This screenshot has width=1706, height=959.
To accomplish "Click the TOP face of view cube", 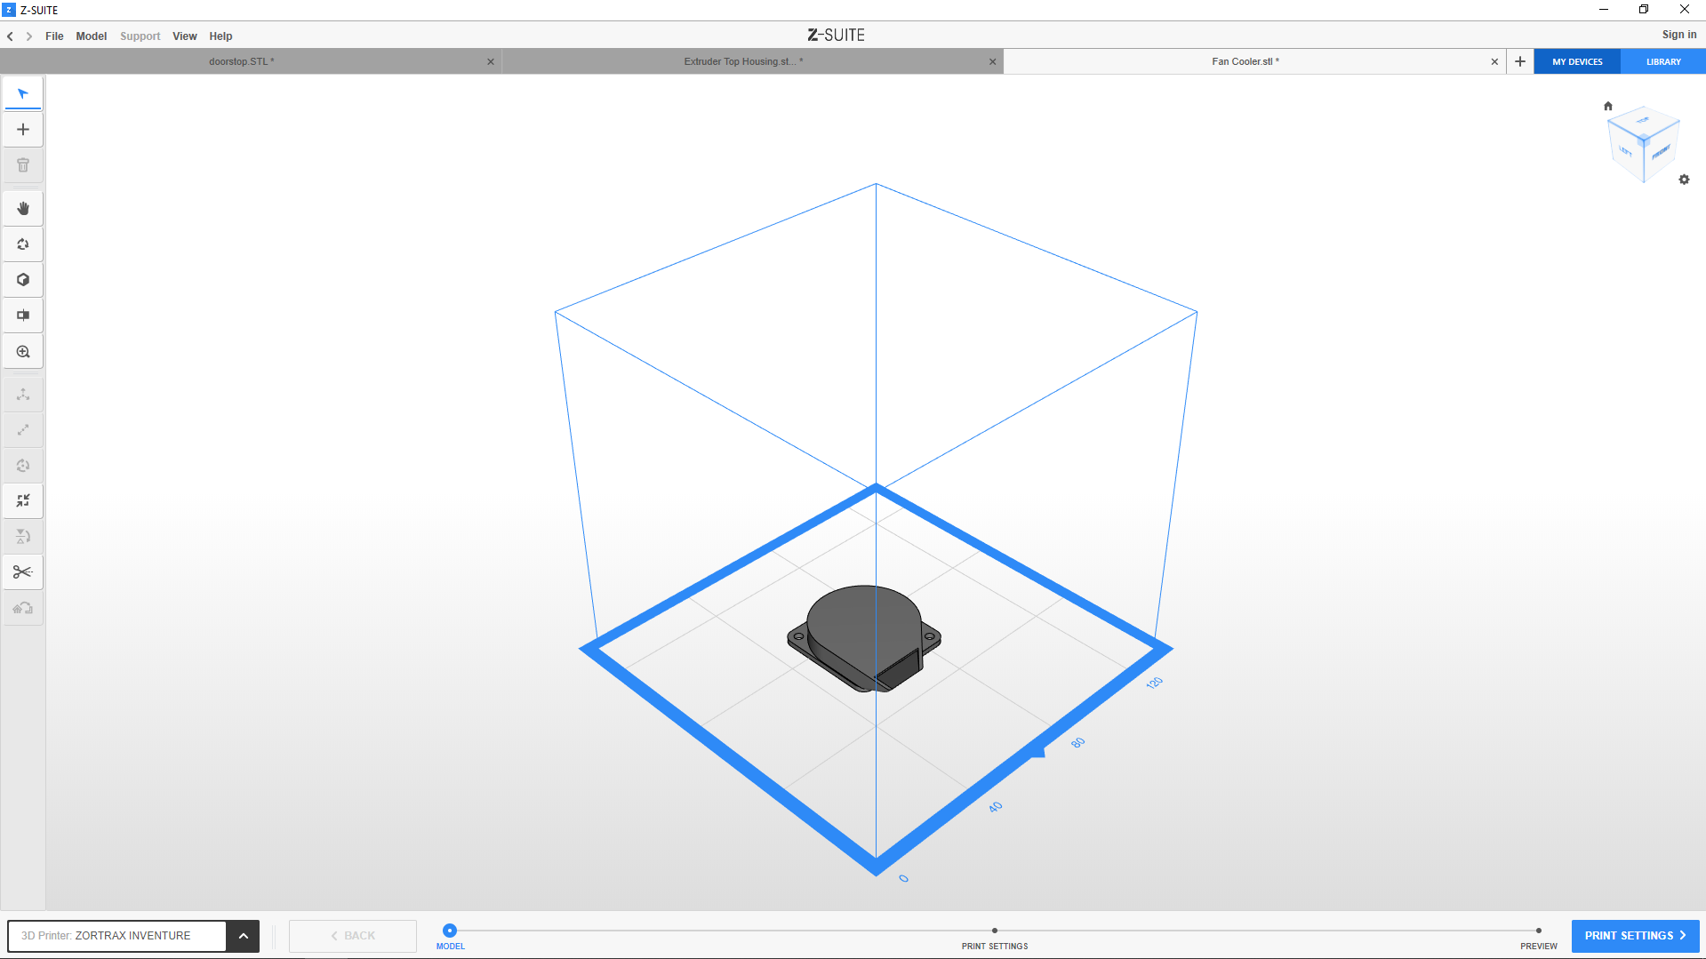I will pyautogui.click(x=1643, y=121).
